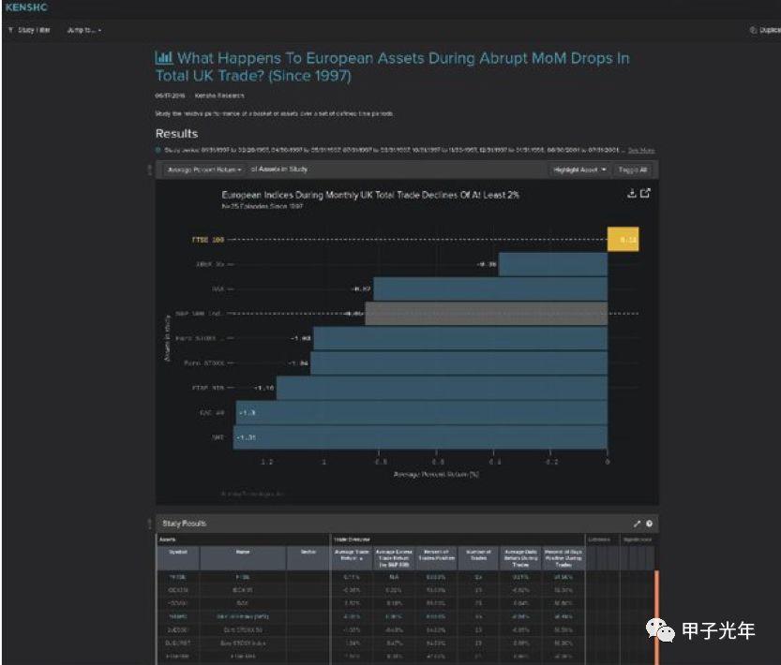Click the chart title about UK Total Trade Declines
Screen dimensions: 781x665
(370, 195)
